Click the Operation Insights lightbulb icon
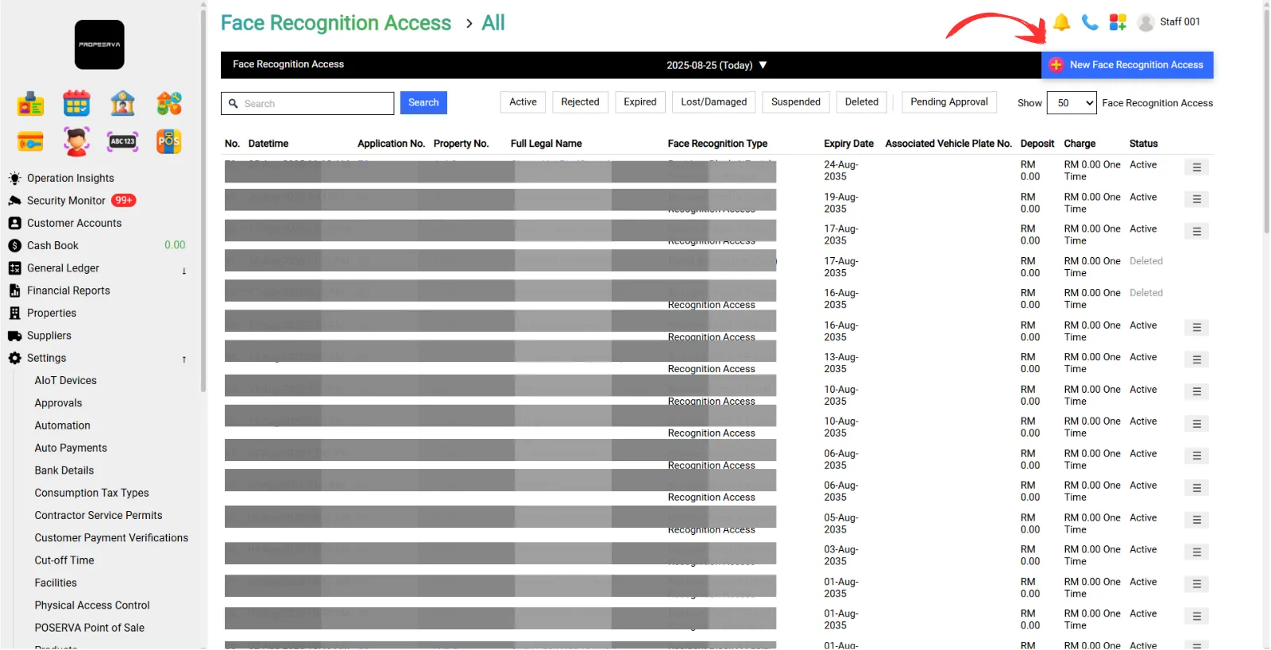The height and width of the screenshot is (650, 1271). pos(14,178)
